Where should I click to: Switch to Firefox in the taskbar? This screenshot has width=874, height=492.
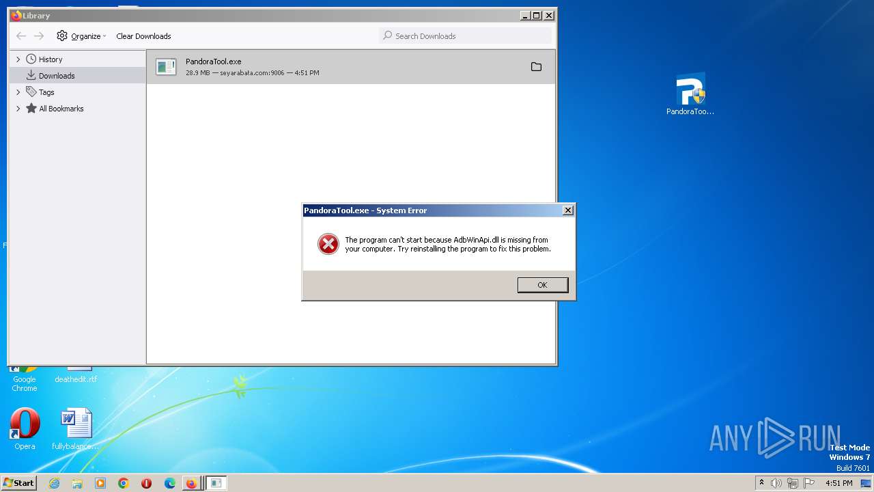tap(192, 483)
